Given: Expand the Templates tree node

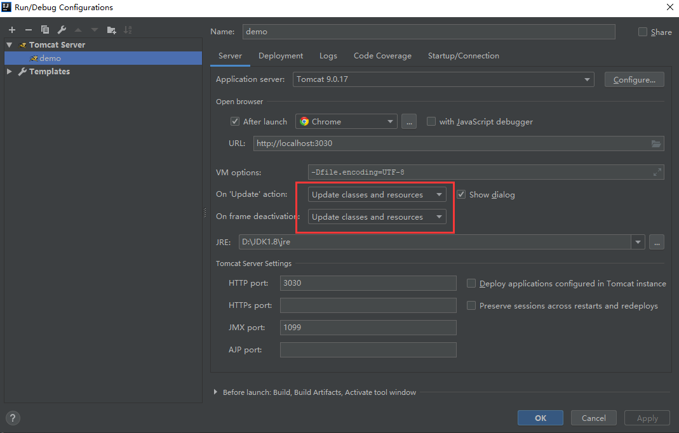Looking at the screenshot, I should tap(10, 71).
